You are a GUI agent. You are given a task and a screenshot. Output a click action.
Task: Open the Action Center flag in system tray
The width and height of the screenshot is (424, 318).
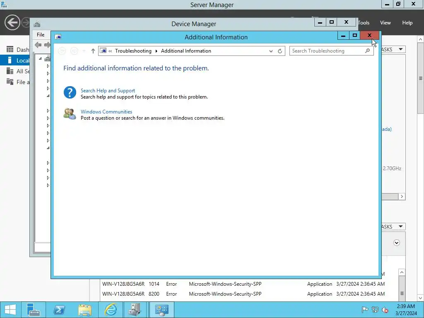pos(365,310)
